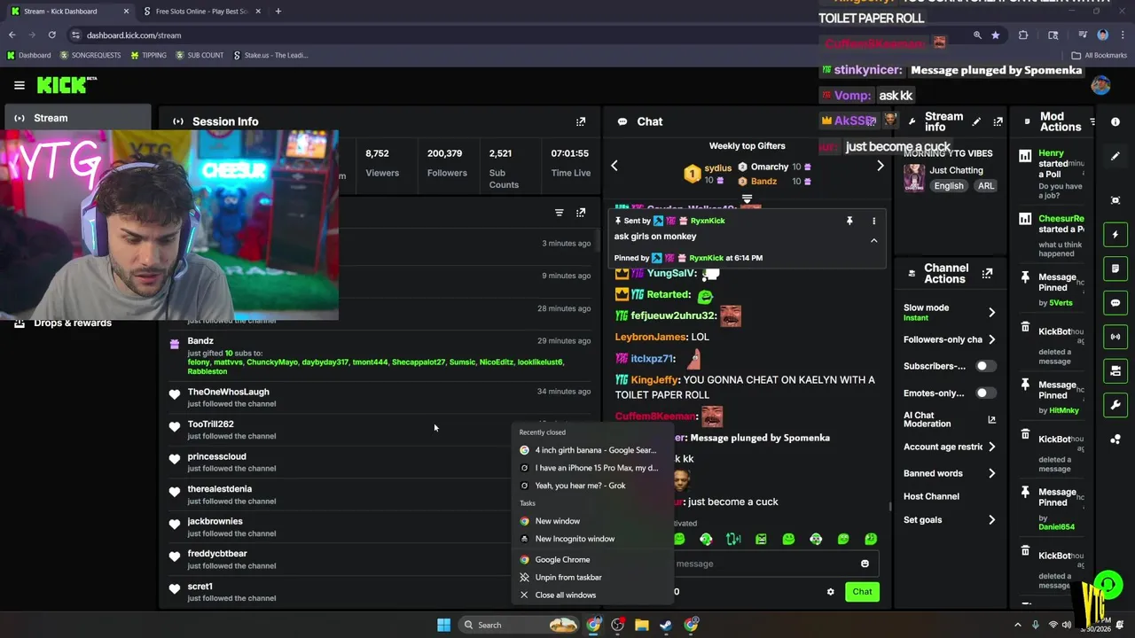Image resolution: width=1135 pixels, height=638 pixels.
Task: Switch to Free Slots Online tab
Action: (x=202, y=12)
